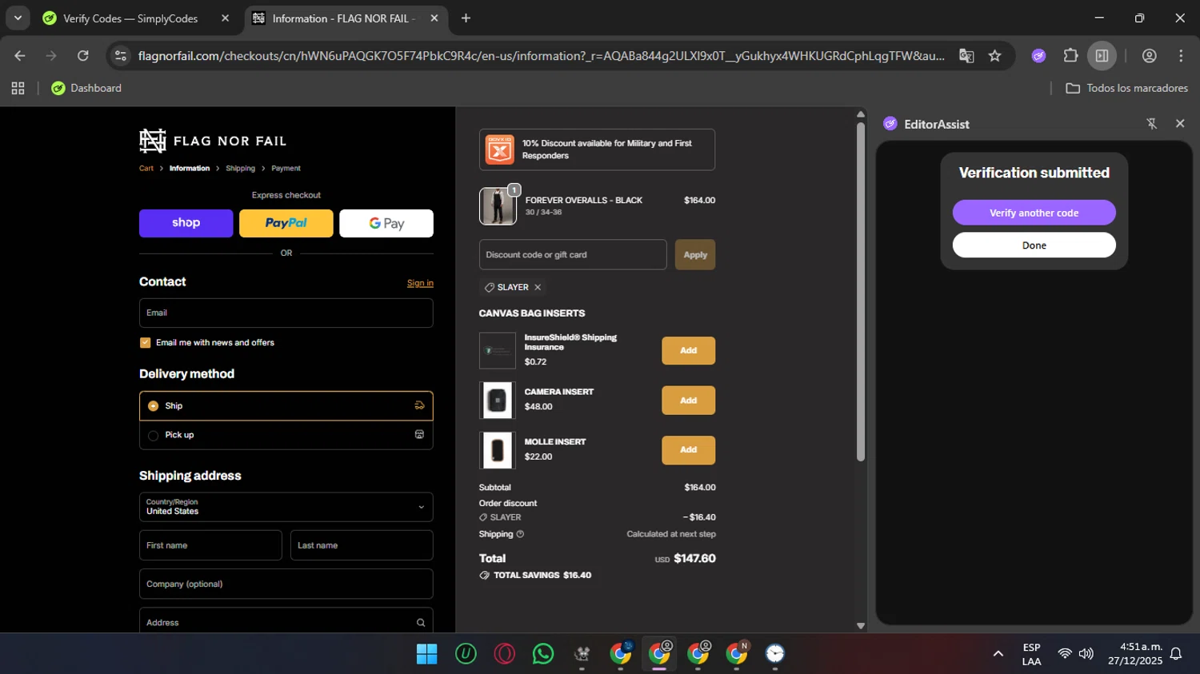Click the shipping info question mark icon

520,534
